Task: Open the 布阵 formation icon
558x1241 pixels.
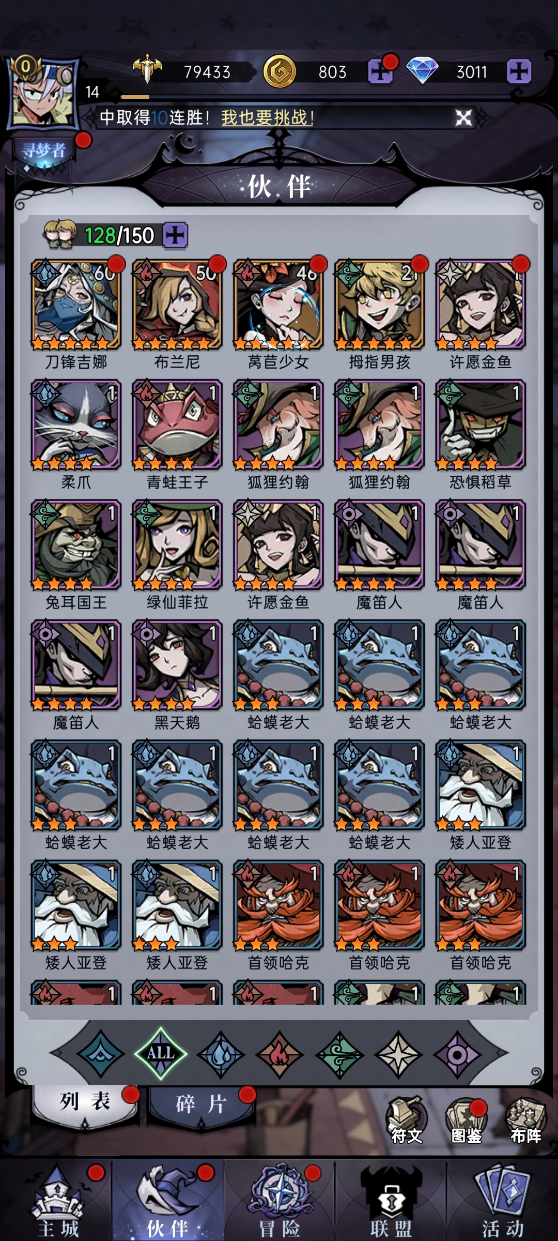Action: coord(525,1122)
